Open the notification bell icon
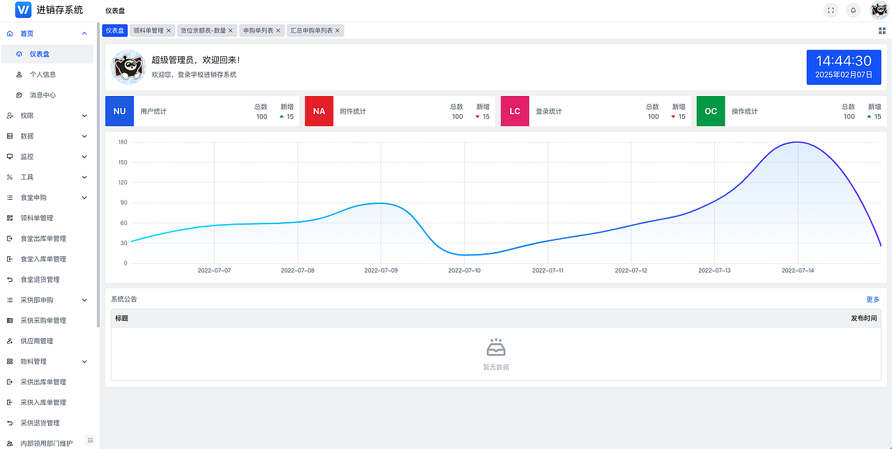 tap(853, 10)
